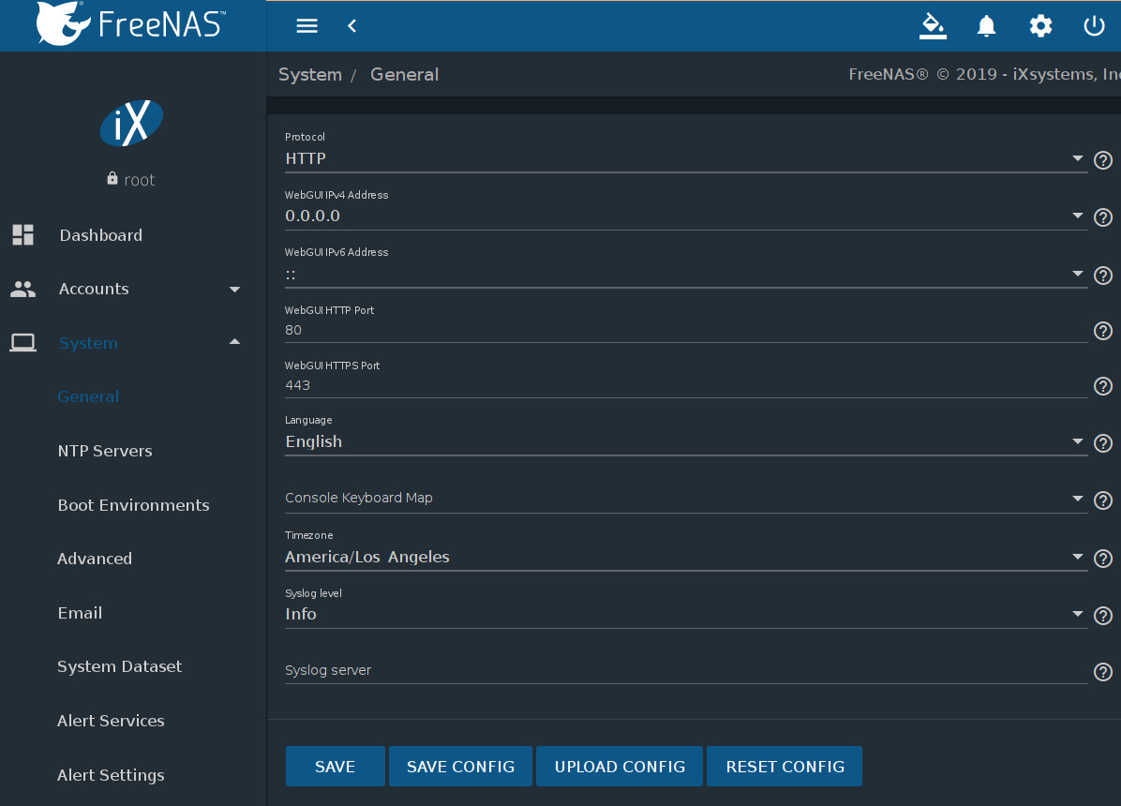
Task: Collapse sidebar using the back chevron
Action: coord(352,26)
